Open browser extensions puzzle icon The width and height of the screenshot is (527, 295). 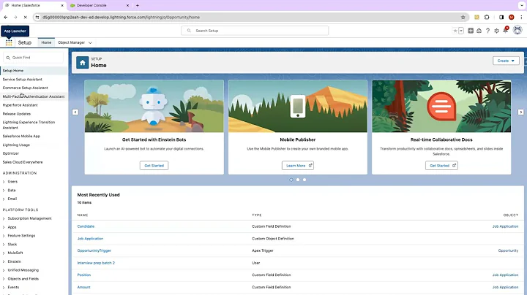point(487,17)
